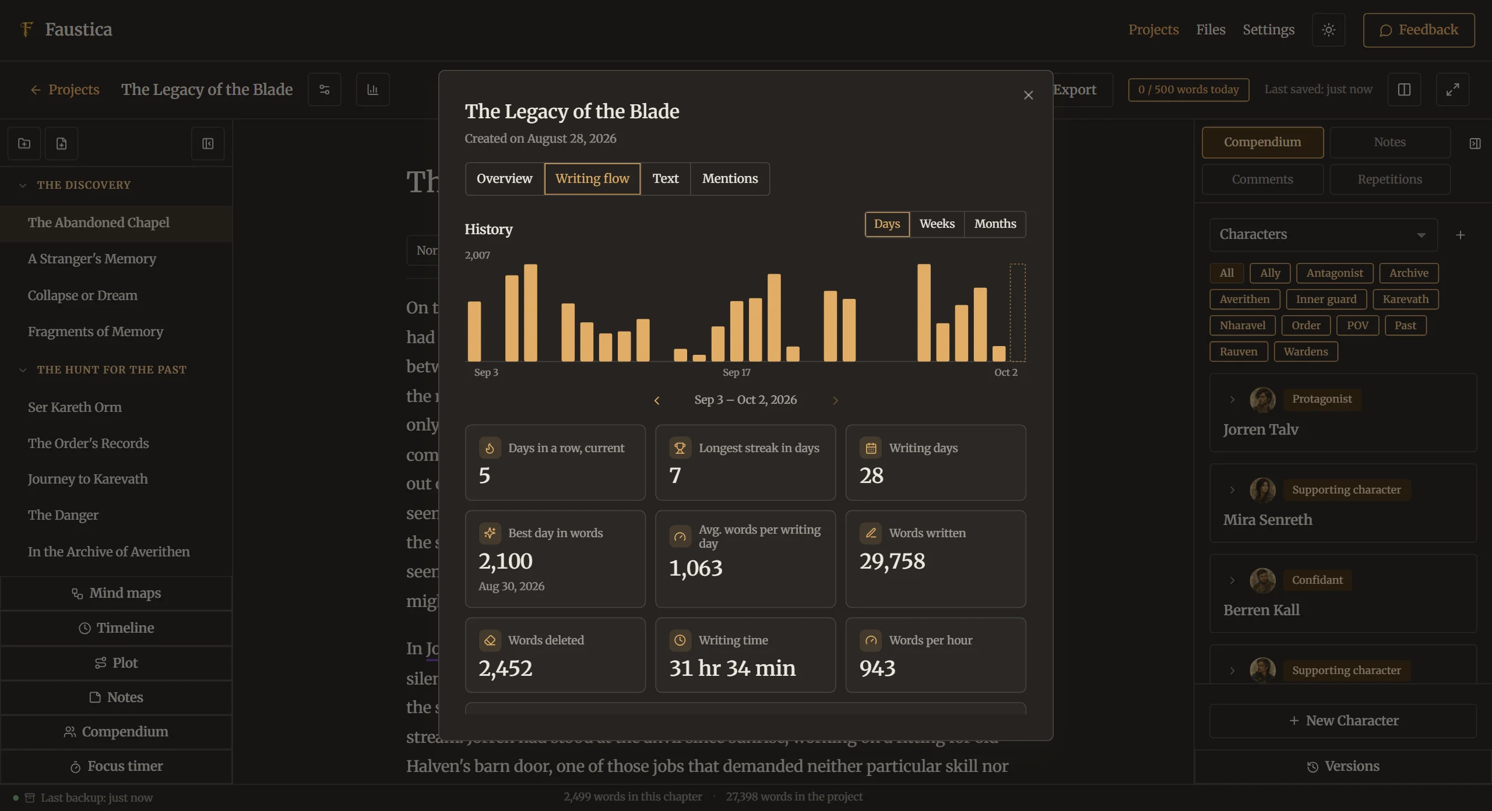Select Months history view

pyautogui.click(x=995, y=224)
